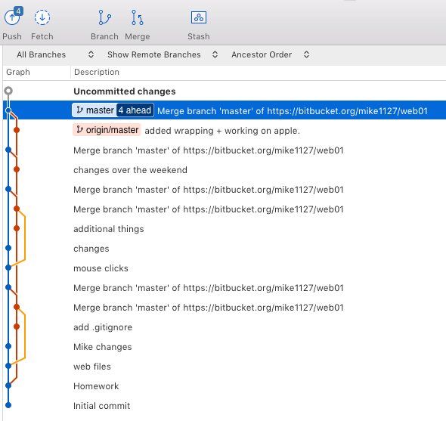This screenshot has width=446, height=421.
Task: Click the graph node for 'Homework'
Action: (8, 385)
